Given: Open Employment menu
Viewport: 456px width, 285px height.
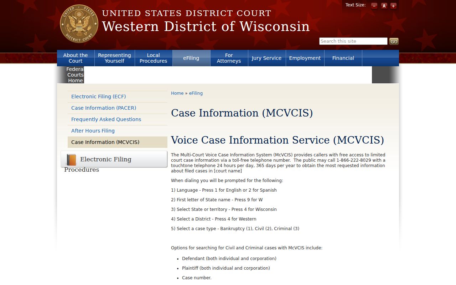Looking at the screenshot, I should click(x=305, y=58).
